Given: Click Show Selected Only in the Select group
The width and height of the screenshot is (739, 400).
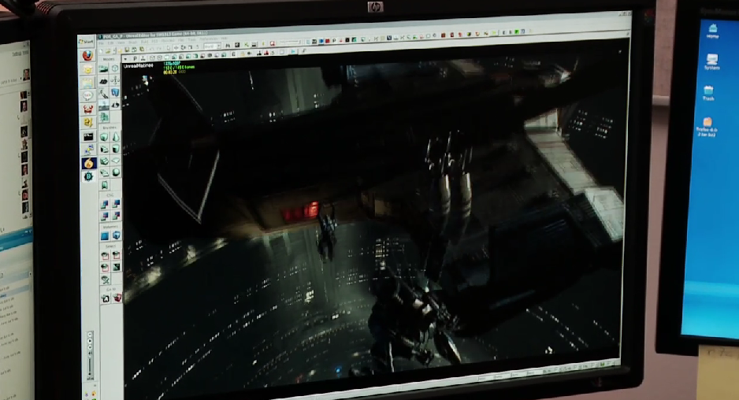Looking at the screenshot, I should [105, 255].
